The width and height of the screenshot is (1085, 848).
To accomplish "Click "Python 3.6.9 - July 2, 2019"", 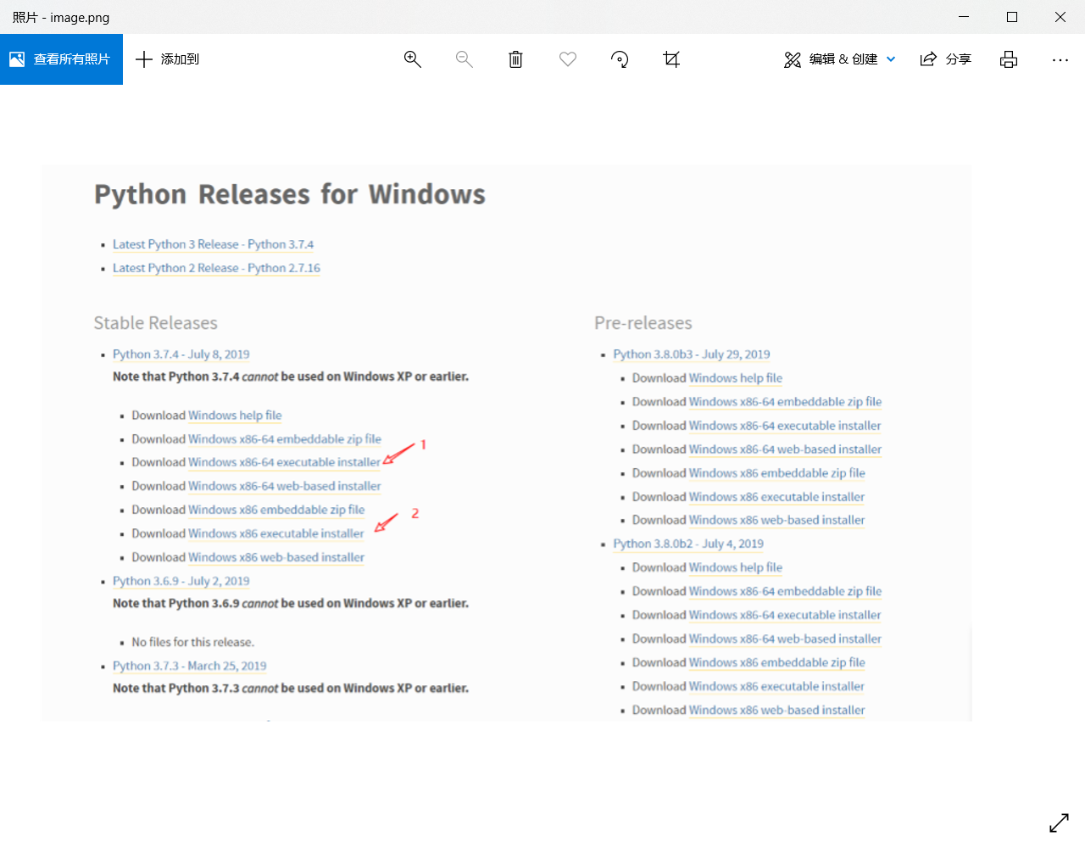I will [x=181, y=581].
